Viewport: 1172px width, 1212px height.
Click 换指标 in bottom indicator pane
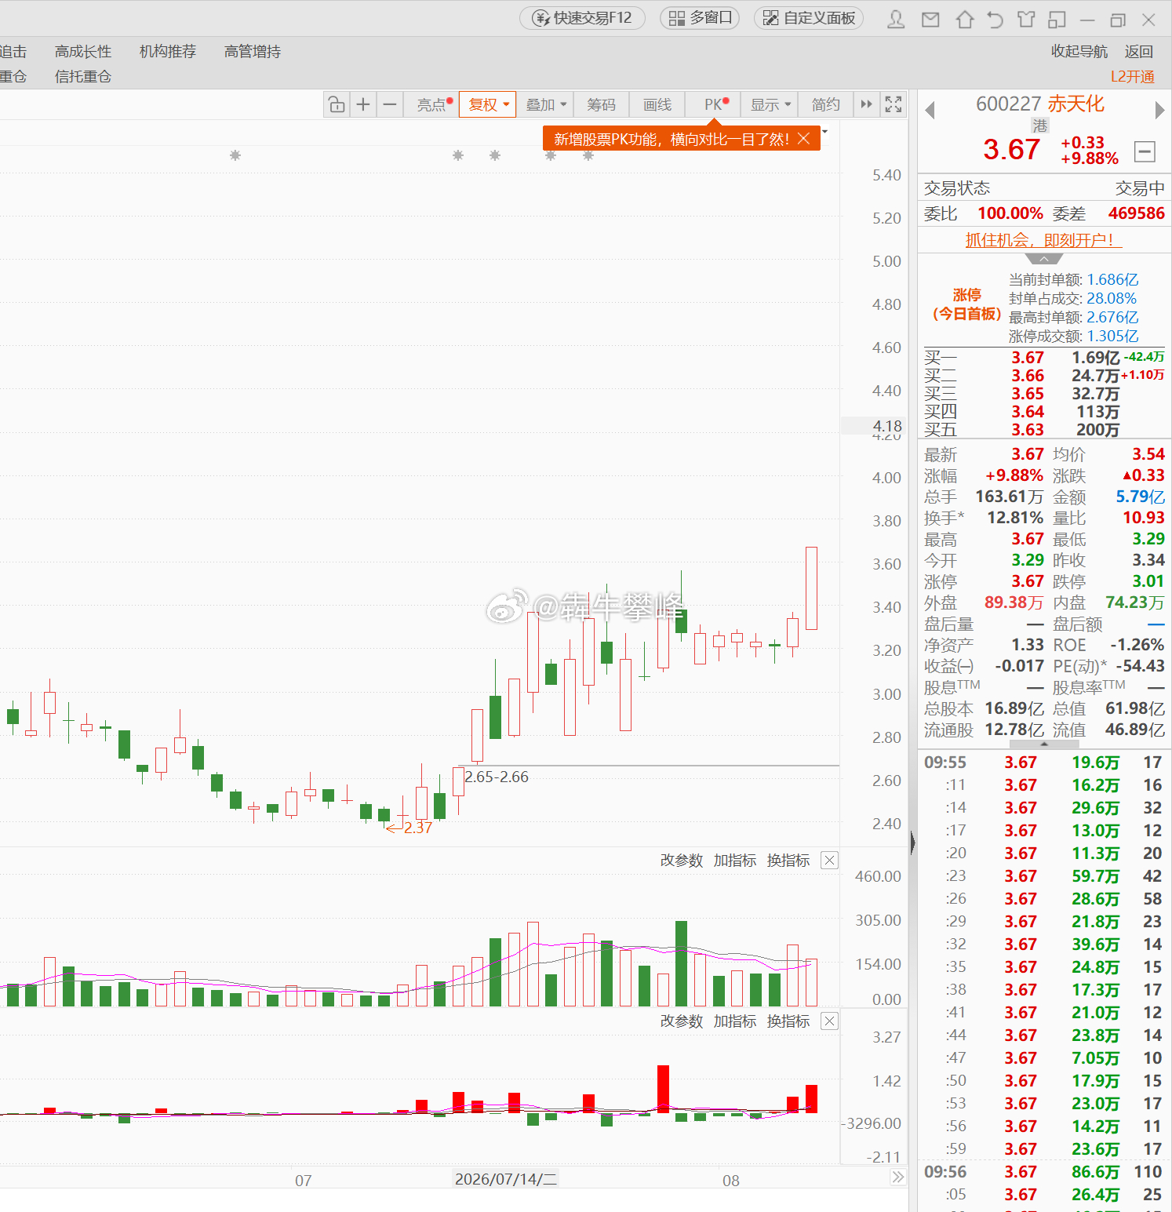[788, 1021]
